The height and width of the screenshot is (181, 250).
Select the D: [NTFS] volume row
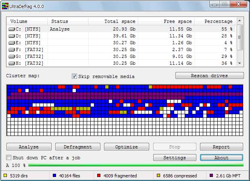pos(121,36)
